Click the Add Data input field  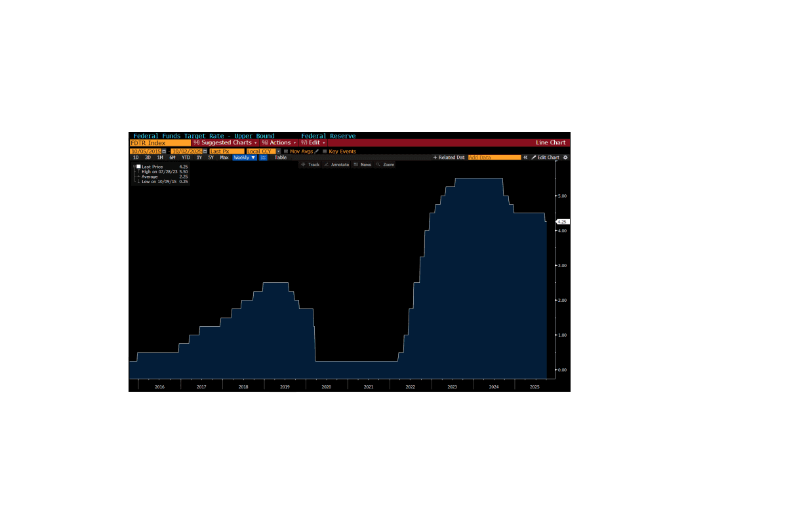494,157
